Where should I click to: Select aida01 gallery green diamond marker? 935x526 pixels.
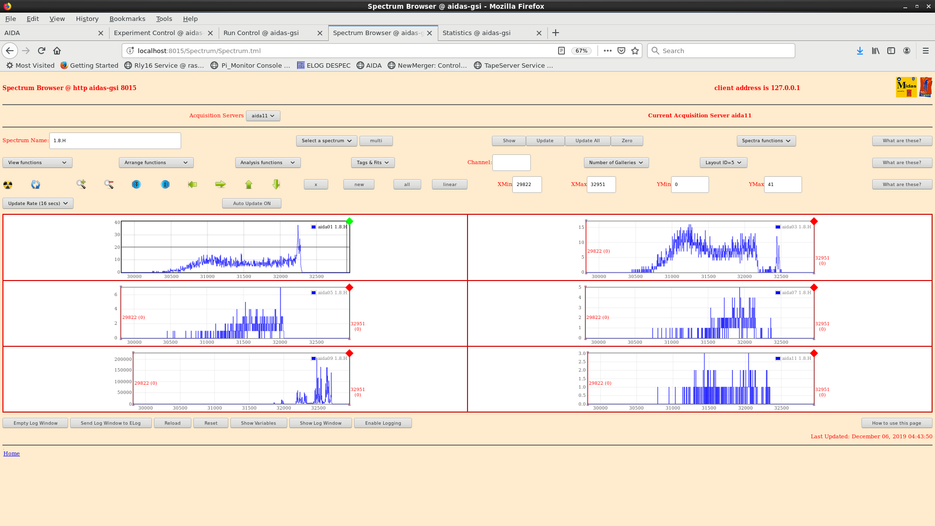coord(350,222)
